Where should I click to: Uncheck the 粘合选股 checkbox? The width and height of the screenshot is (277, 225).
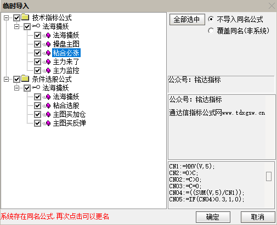tap(37, 105)
